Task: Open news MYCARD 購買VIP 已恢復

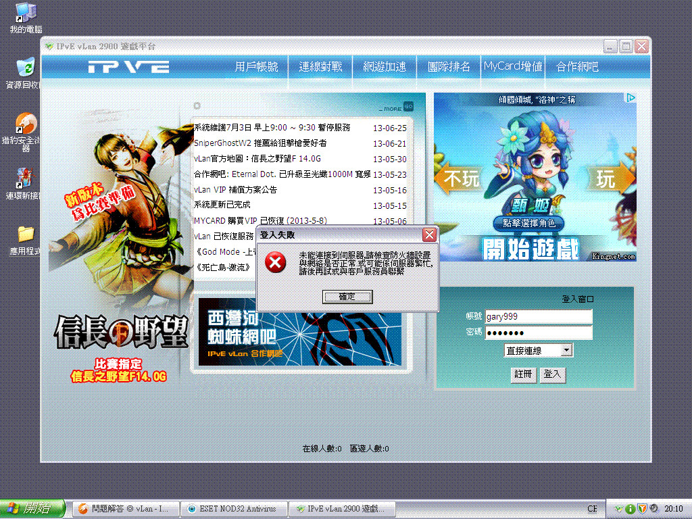Action: [260, 220]
